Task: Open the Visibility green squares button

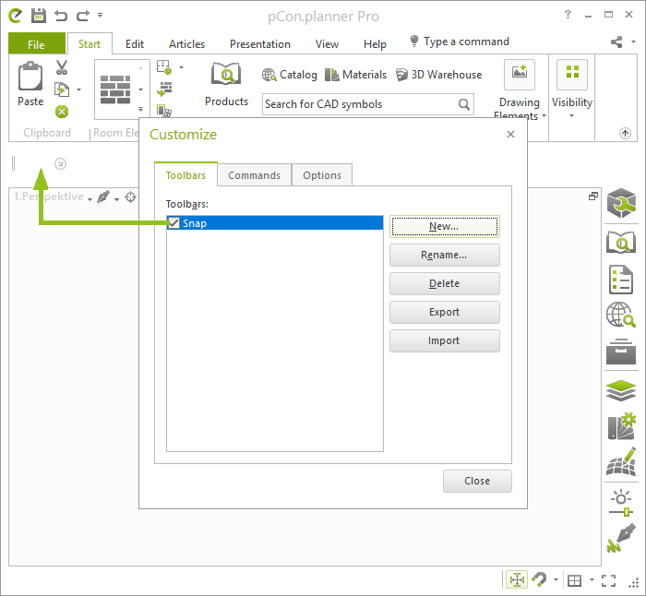Action: click(572, 75)
